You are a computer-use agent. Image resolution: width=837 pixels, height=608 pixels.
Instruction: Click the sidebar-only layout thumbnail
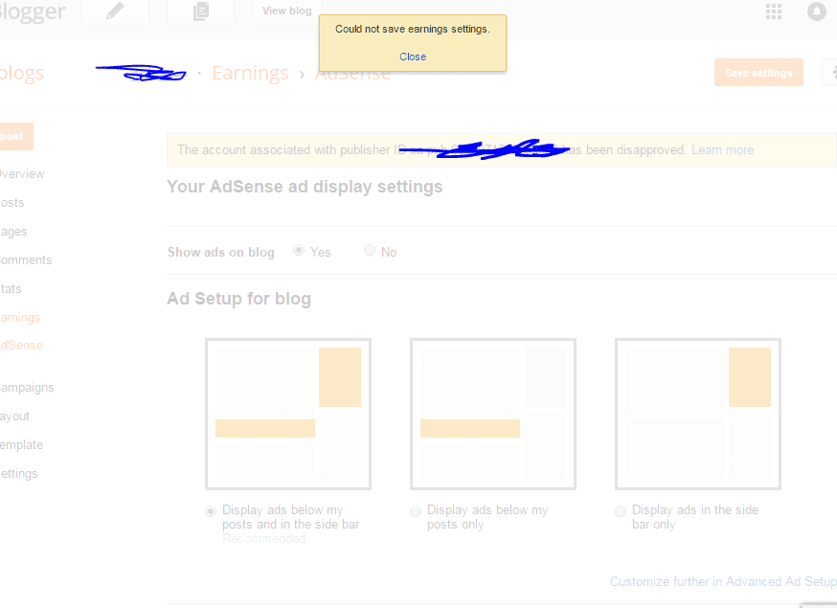coord(698,414)
